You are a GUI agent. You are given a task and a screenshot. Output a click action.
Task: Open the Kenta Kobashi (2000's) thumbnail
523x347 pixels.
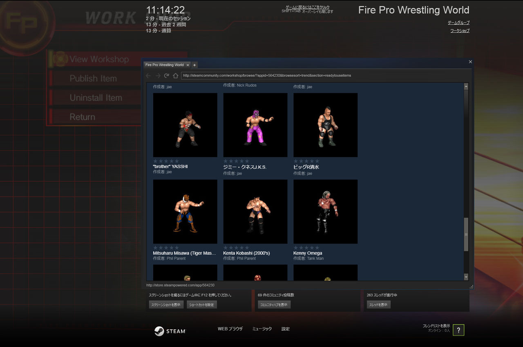point(255,212)
